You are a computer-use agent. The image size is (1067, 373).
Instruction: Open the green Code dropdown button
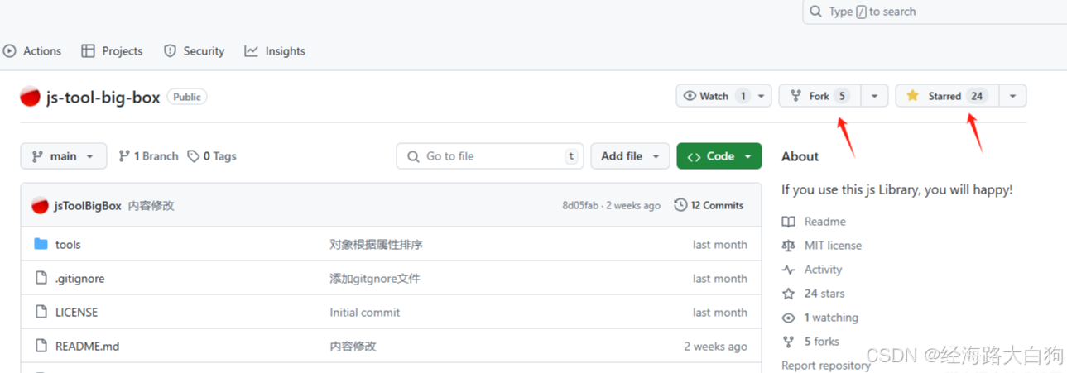point(719,156)
